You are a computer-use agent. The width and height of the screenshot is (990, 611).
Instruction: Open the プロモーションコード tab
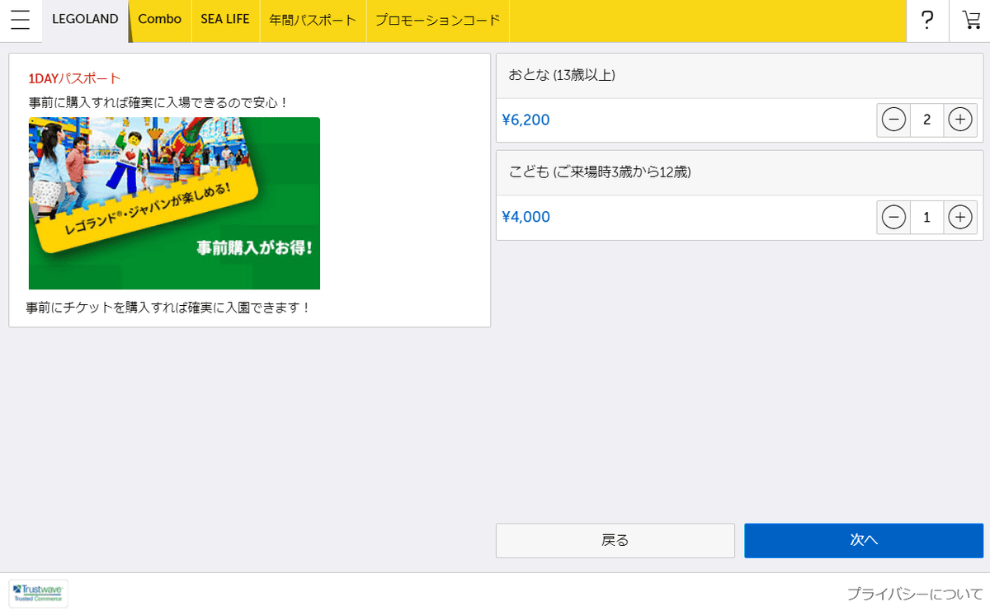click(437, 21)
